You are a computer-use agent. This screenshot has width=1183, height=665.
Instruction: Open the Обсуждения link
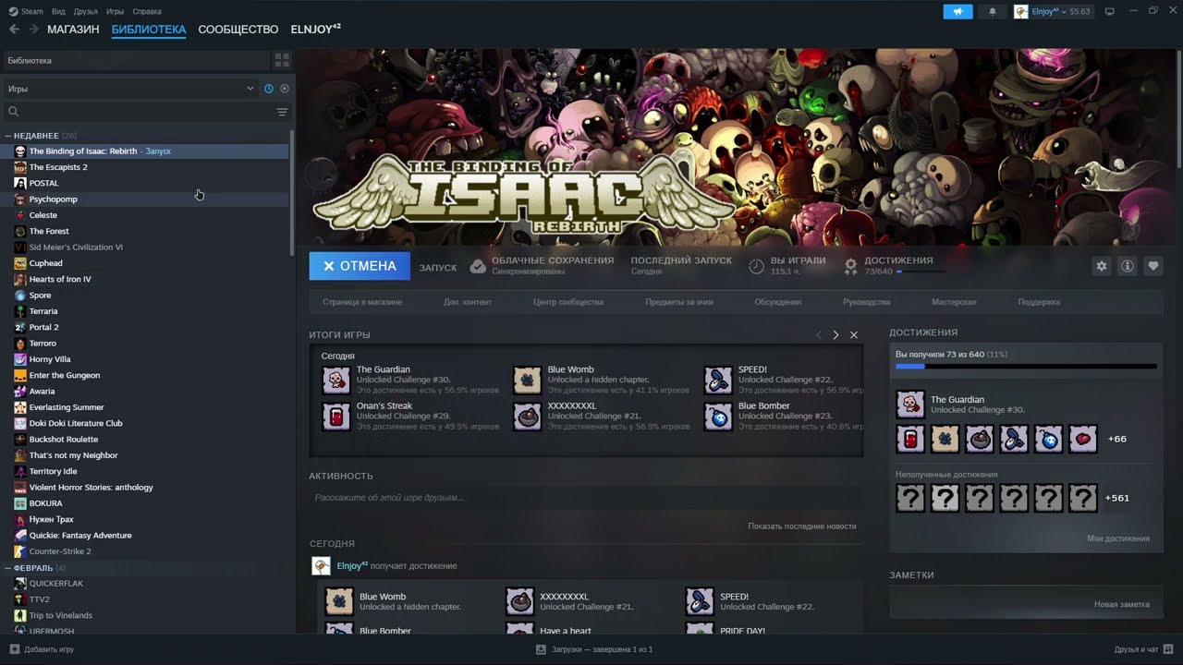(778, 302)
